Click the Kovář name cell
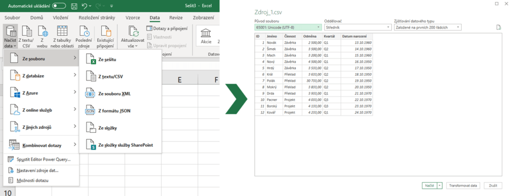511x196 pixels. (x=274, y=112)
